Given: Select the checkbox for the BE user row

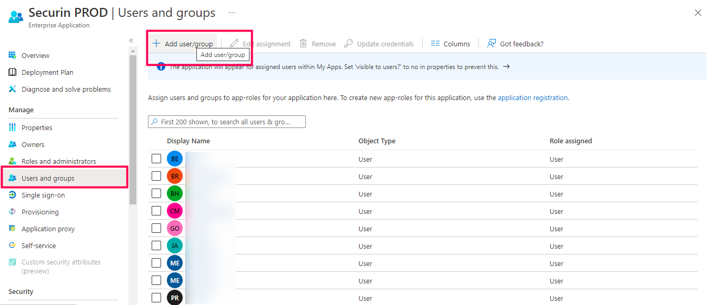Looking at the screenshot, I should tap(156, 159).
